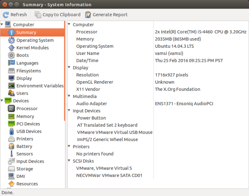Select 'VMware, VMware Virtual S' row

click(x=104, y=168)
